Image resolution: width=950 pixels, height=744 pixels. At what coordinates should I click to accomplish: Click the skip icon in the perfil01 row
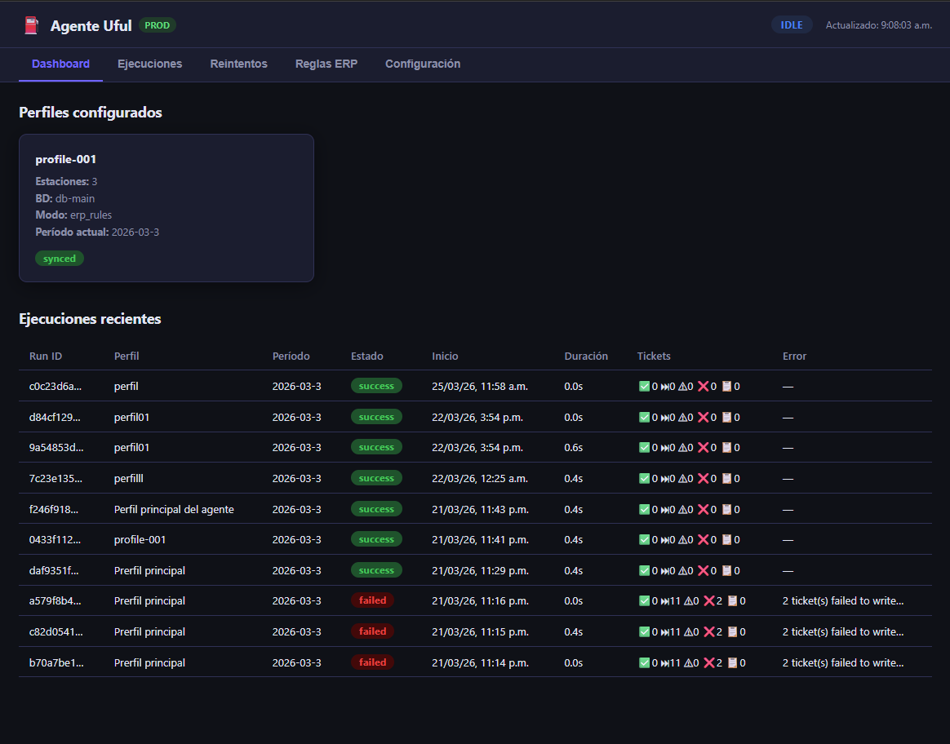coord(664,417)
